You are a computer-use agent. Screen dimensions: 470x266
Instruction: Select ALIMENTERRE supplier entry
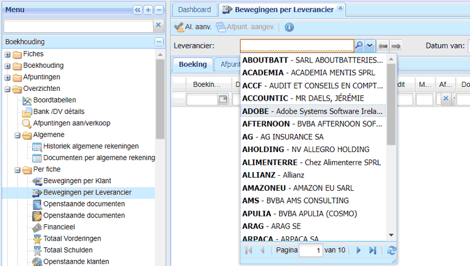[313, 162]
